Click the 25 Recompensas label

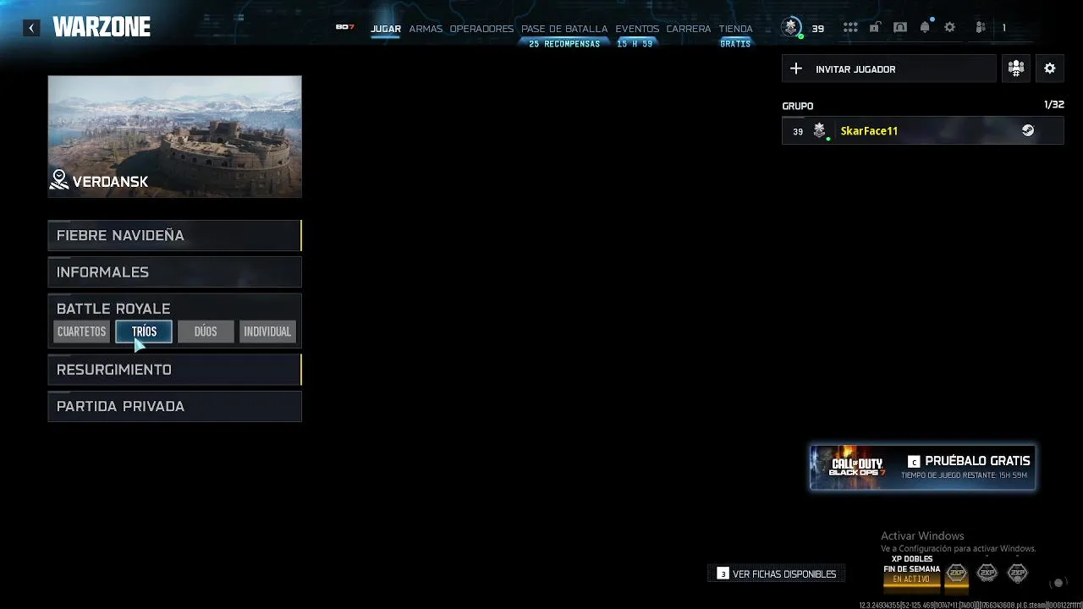[564, 44]
